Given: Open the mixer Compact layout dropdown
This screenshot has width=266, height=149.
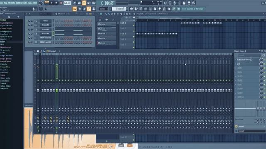Looking at the screenshot, I should [53, 51].
